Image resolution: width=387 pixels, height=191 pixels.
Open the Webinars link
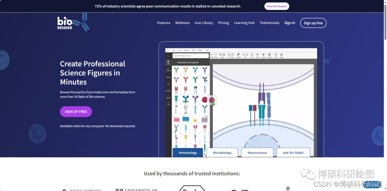point(182,23)
